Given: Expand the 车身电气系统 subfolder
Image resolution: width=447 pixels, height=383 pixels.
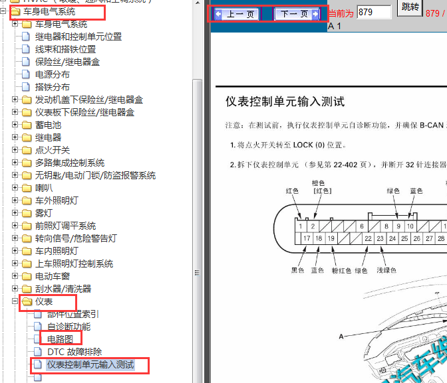Looking at the screenshot, I should pos(15,24).
